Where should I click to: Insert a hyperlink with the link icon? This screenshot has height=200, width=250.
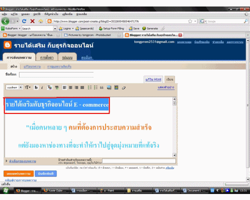(57, 87)
